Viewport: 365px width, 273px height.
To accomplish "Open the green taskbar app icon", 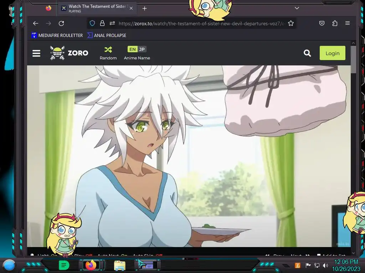I will 64,265.
